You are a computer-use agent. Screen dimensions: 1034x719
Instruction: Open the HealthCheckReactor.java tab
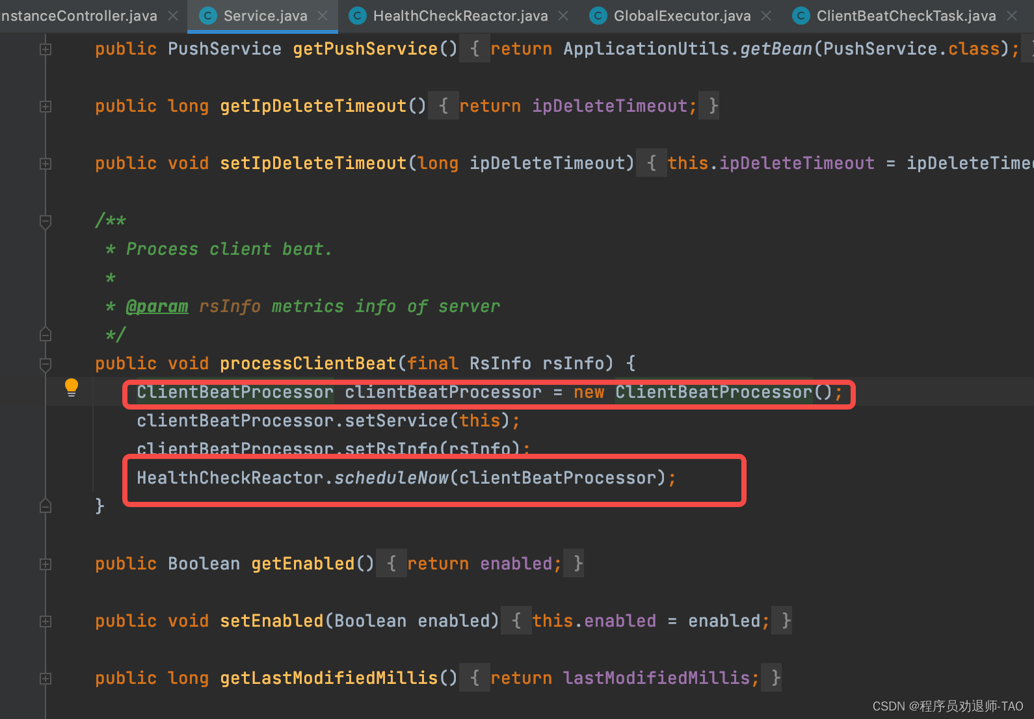pyautogui.click(x=460, y=16)
